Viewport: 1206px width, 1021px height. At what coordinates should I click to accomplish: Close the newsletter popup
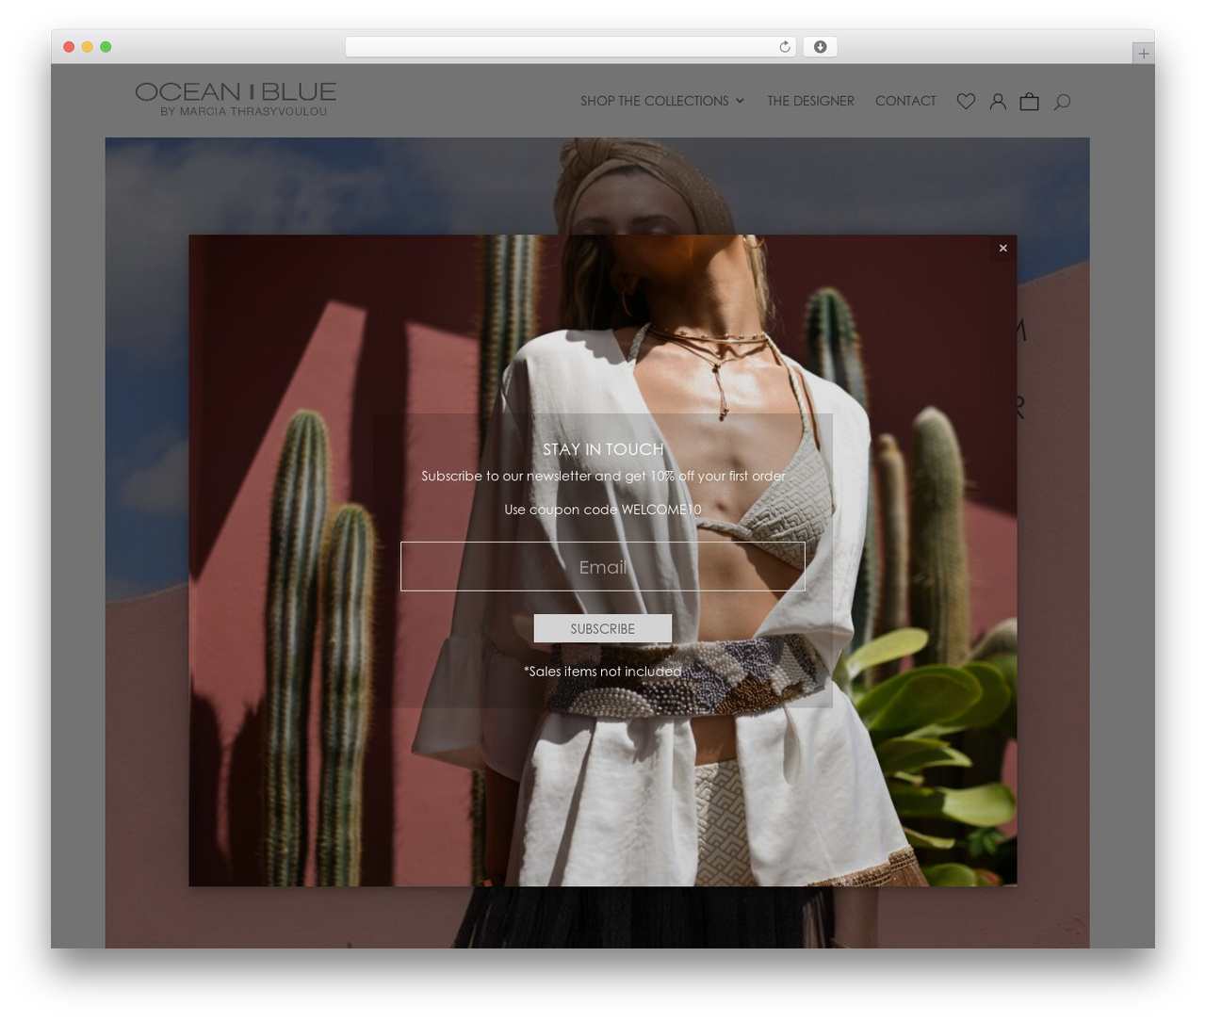1002,248
